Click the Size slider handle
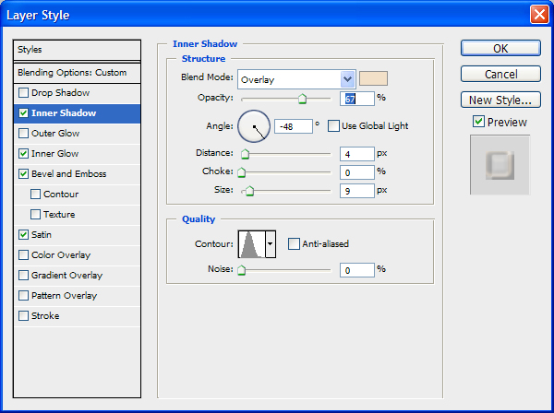 250,191
